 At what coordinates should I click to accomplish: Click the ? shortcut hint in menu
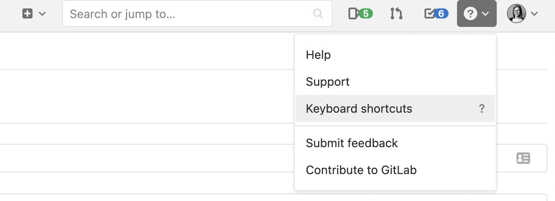coord(482,109)
